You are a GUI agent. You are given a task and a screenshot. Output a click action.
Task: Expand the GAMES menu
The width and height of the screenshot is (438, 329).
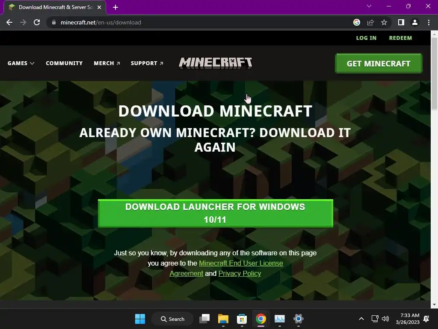point(21,63)
